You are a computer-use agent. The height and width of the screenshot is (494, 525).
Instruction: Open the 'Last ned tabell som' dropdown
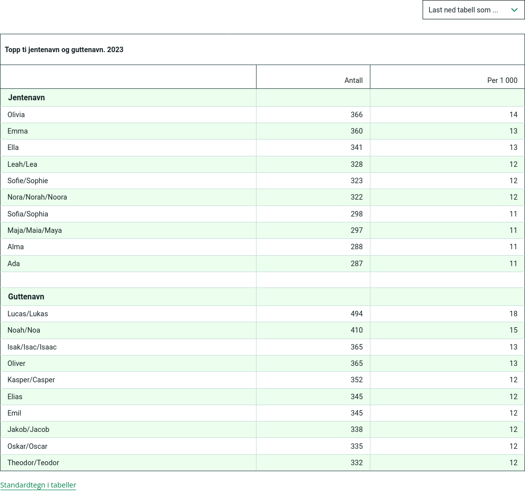(x=473, y=10)
